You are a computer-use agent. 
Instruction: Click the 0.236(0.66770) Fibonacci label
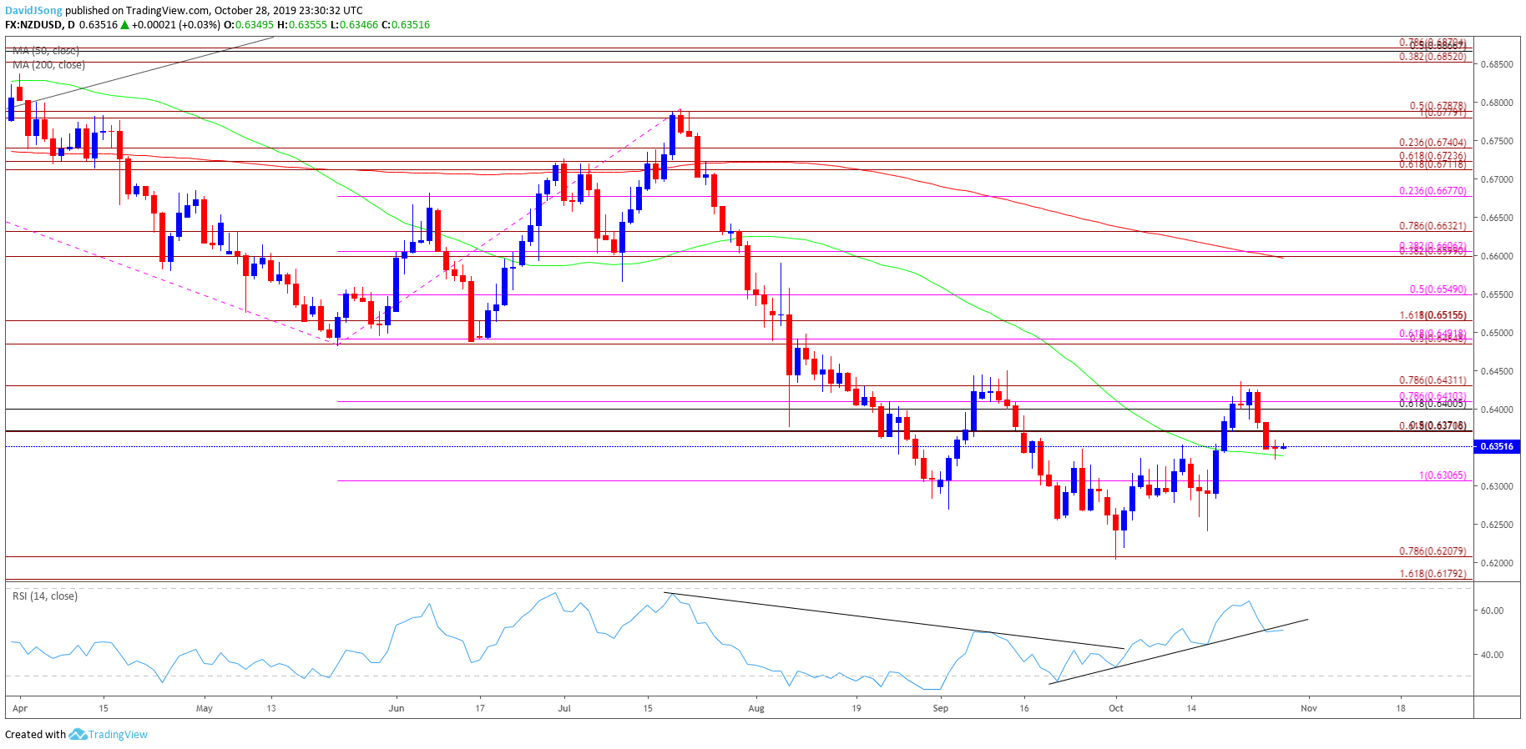pos(1433,191)
